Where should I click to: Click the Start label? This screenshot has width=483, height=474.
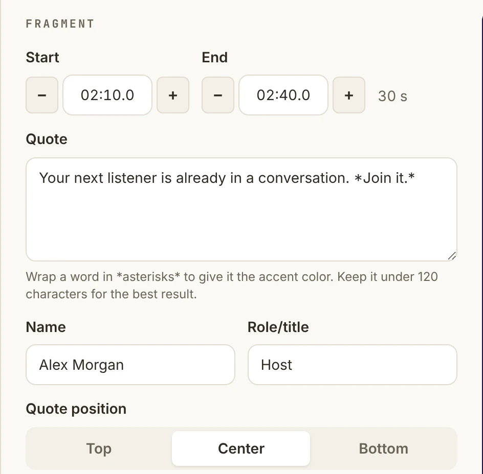tap(42, 57)
